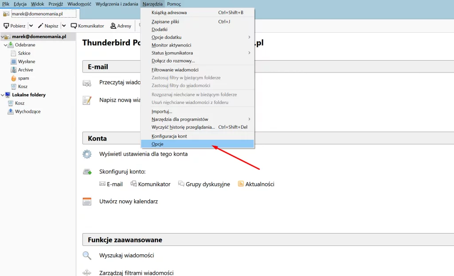Screen dimensions: 454x276
Task: Open the Komunikator chat toolbar button
Action: tap(87, 26)
